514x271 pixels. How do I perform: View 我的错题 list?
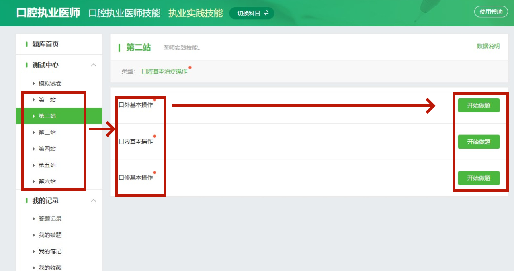50,235
